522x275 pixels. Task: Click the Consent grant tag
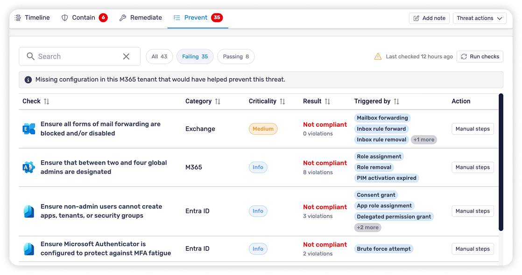pos(376,195)
